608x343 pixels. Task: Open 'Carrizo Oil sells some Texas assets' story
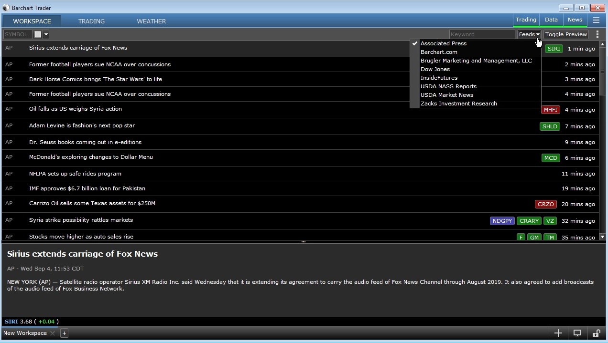pyautogui.click(x=92, y=203)
